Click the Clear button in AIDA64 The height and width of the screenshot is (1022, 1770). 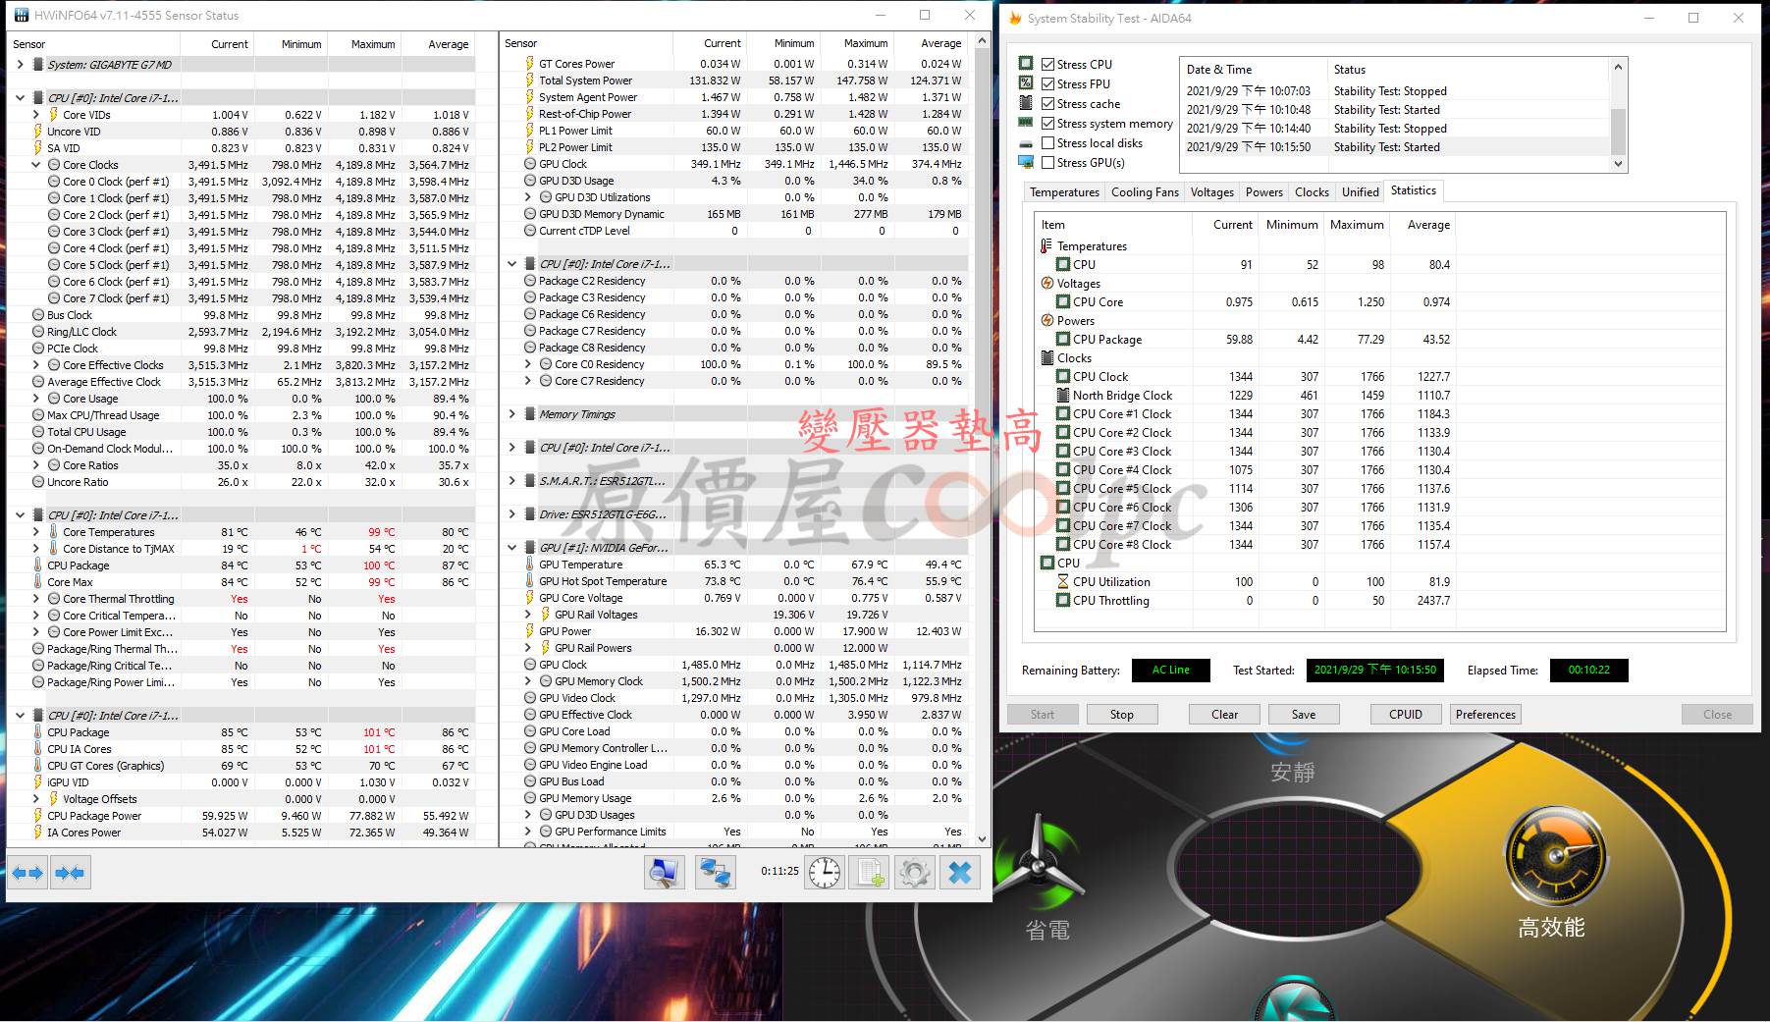[1224, 715]
